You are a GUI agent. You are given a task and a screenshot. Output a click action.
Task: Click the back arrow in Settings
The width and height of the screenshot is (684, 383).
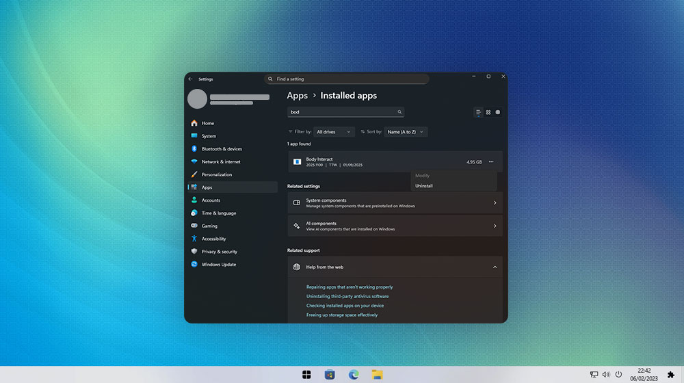[x=190, y=79]
